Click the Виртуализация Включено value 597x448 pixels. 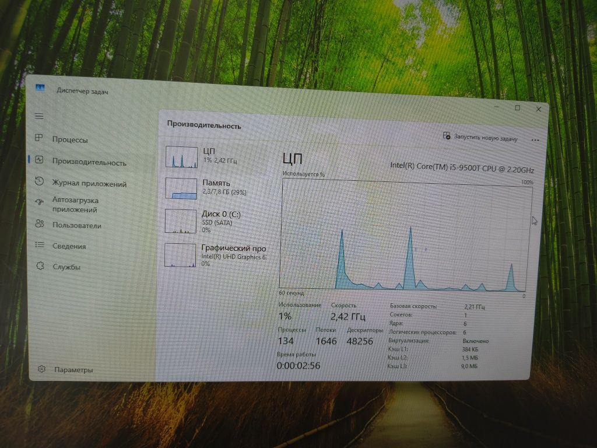coord(476,341)
